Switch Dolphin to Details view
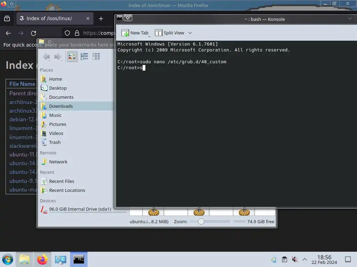The height and width of the screenshot is (267, 357). (96, 57)
